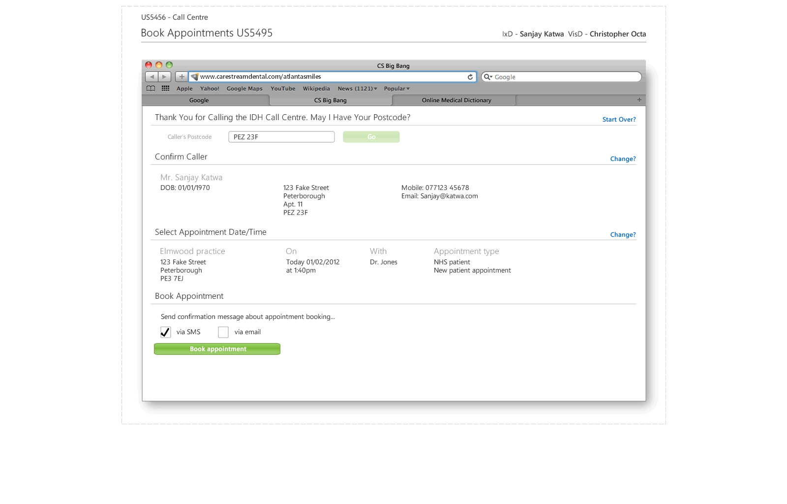Open the Apple bookmark

pos(184,89)
